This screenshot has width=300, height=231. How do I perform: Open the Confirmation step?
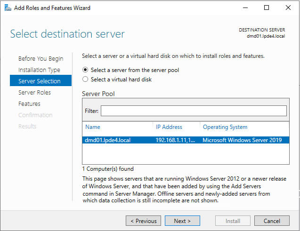(x=35, y=115)
